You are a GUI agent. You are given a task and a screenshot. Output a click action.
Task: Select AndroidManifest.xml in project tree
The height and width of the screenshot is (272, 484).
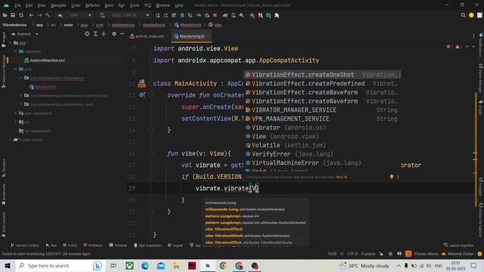[47, 60]
